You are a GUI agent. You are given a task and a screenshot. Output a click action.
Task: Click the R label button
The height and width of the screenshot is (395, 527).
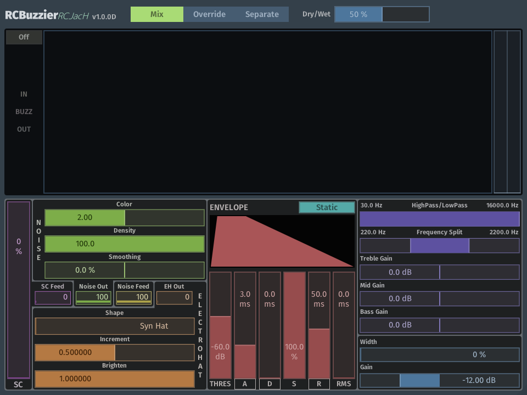click(x=319, y=383)
